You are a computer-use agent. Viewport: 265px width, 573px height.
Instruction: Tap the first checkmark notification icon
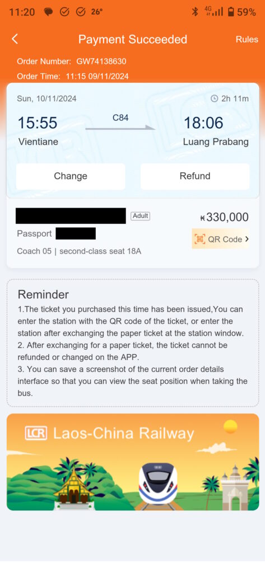64,12
